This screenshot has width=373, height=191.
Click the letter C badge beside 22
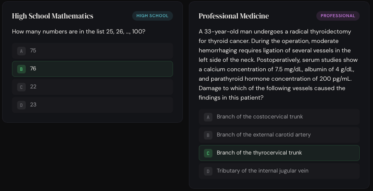pyautogui.click(x=21, y=87)
